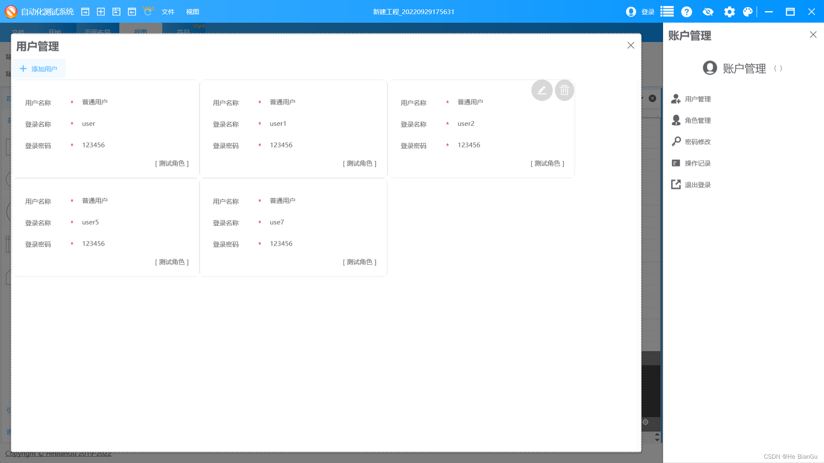
Task: View 操作记录 operation records
Action: click(698, 163)
